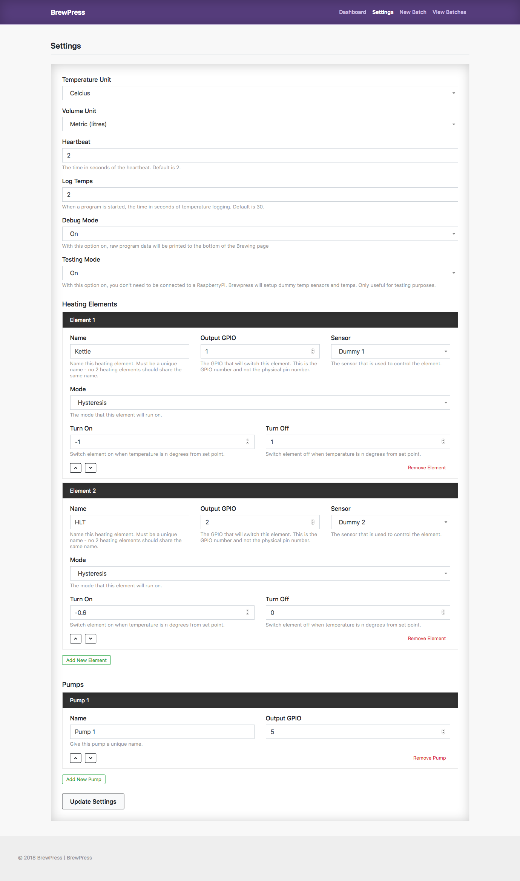
Task: Click stepper on Element 1 Turn Off
Action: coord(443,442)
